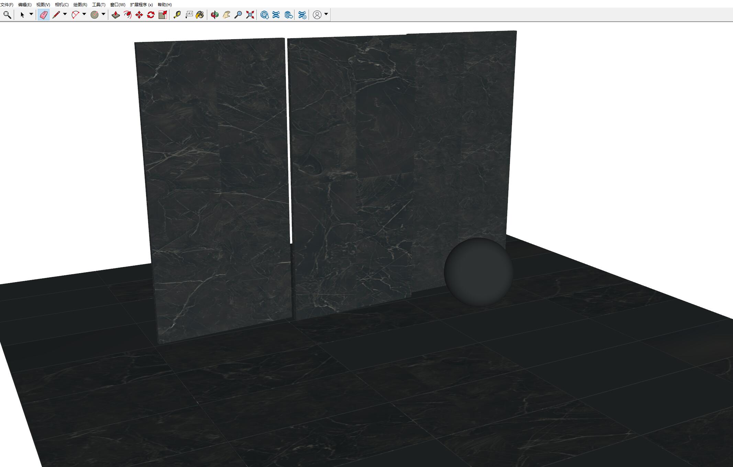
Task: Expand the user account dropdown arrow
Action: click(x=326, y=14)
